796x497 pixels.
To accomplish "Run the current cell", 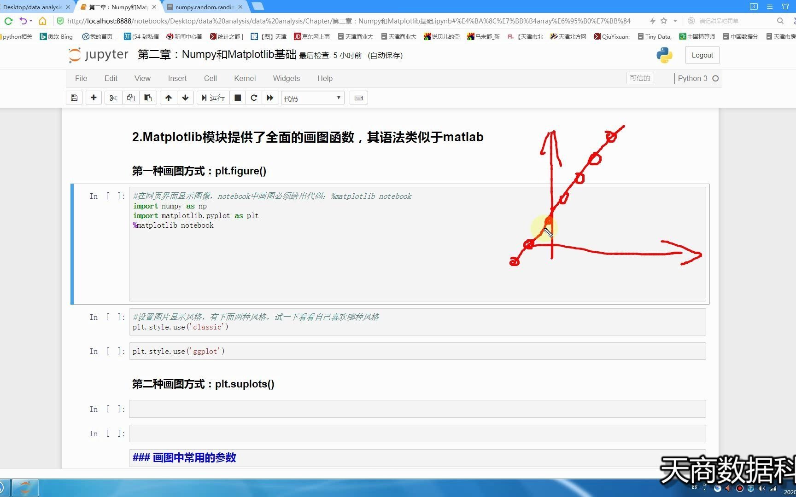I will point(213,98).
